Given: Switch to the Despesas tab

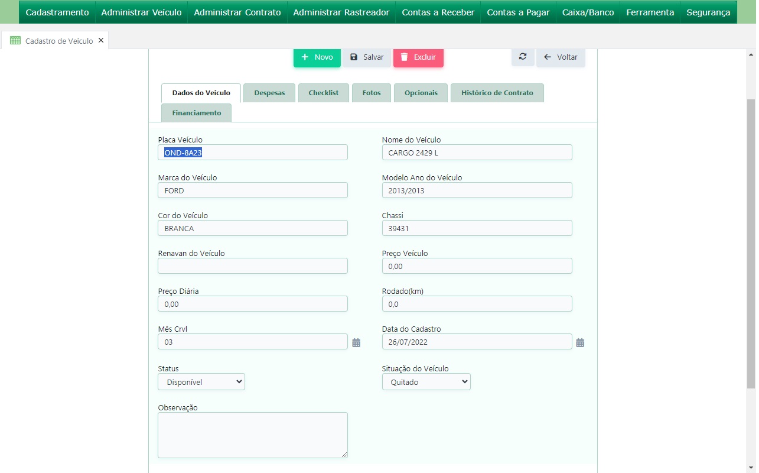Looking at the screenshot, I should 269,93.
